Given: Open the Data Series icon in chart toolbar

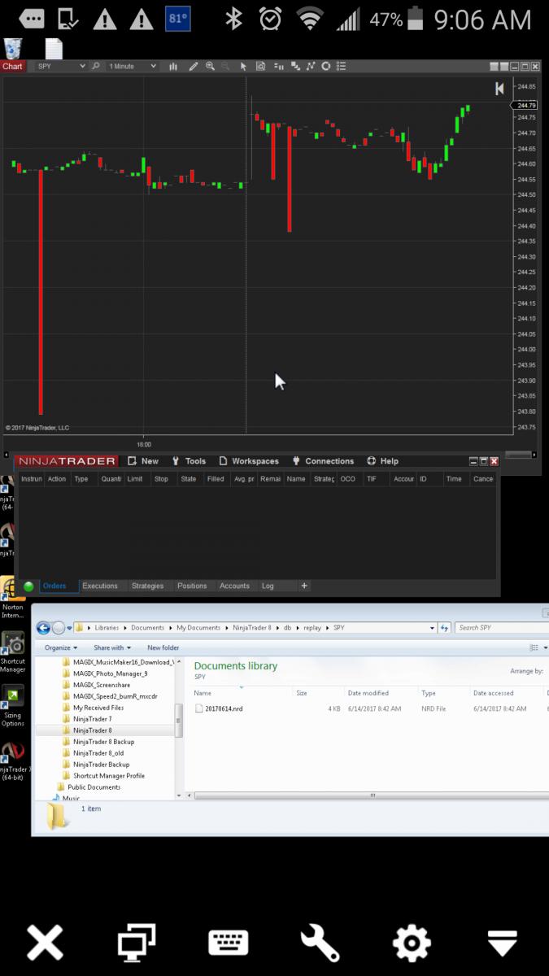Looking at the screenshot, I should click(278, 66).
